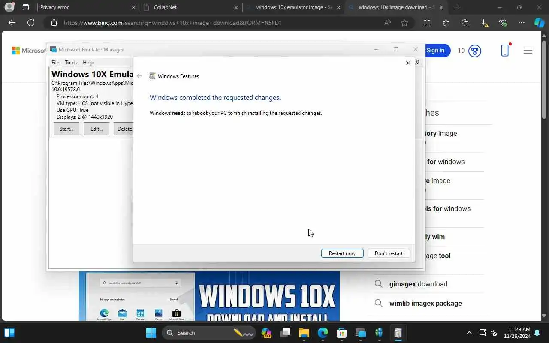Open notifications bell icon
Image resolution: width=549 pixels, height=343 pixels.
point(537,333)
